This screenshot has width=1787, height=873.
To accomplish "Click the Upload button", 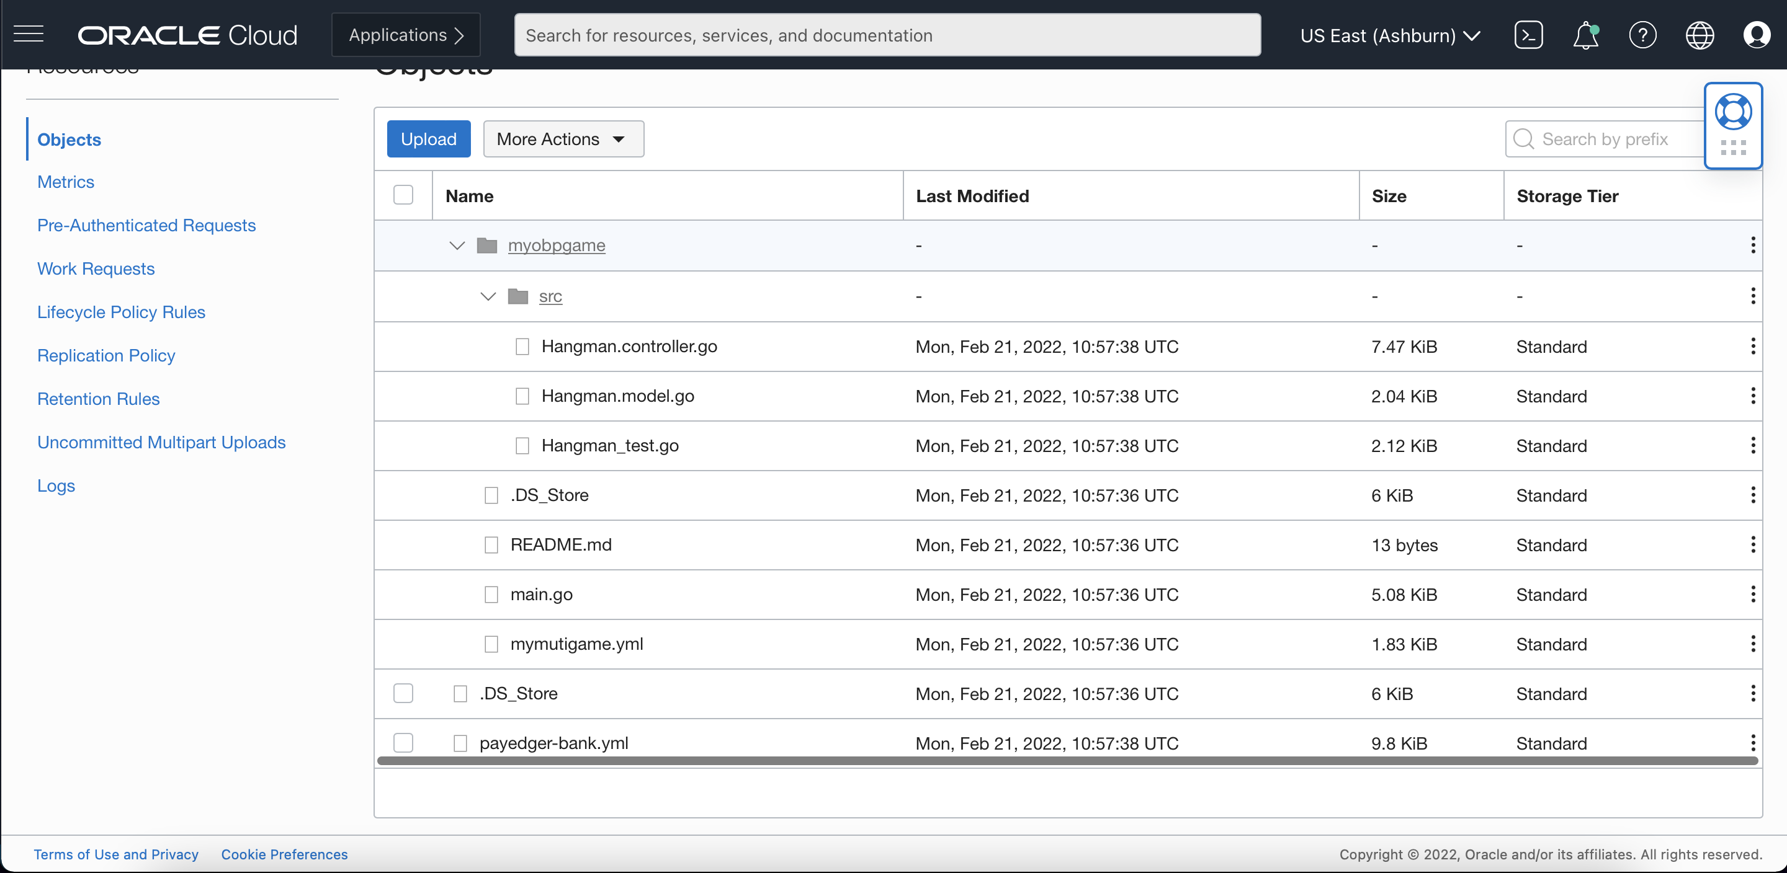I will tap(428, 139).
